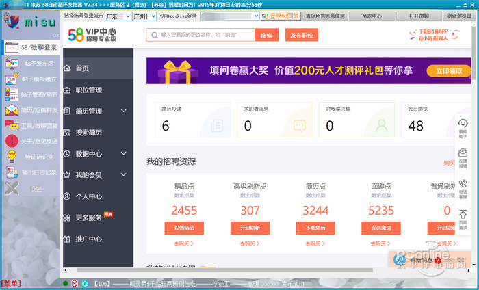
Task: Click the 页面置顶 back-to-top icon
Action: [463, 220]
